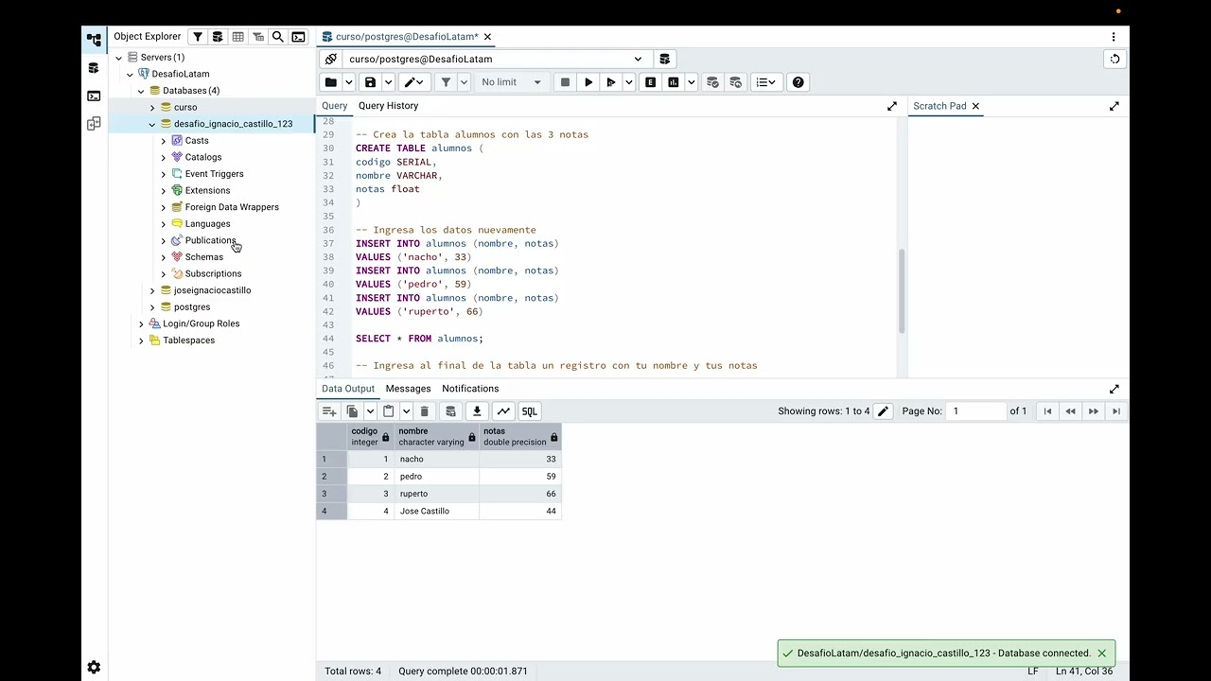Open the PSQL workspace sidebar icon
The image size is (1211, 681).
point(94,96)
